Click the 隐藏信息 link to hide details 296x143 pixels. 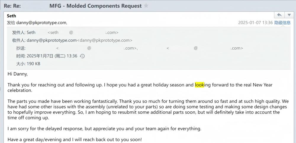tap(282, 23)
